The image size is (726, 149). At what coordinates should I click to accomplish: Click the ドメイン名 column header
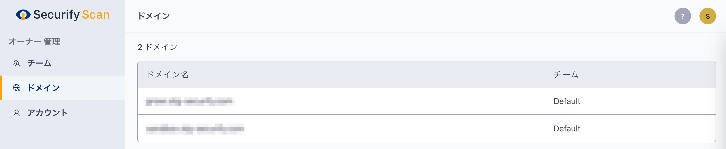(168, 74)
